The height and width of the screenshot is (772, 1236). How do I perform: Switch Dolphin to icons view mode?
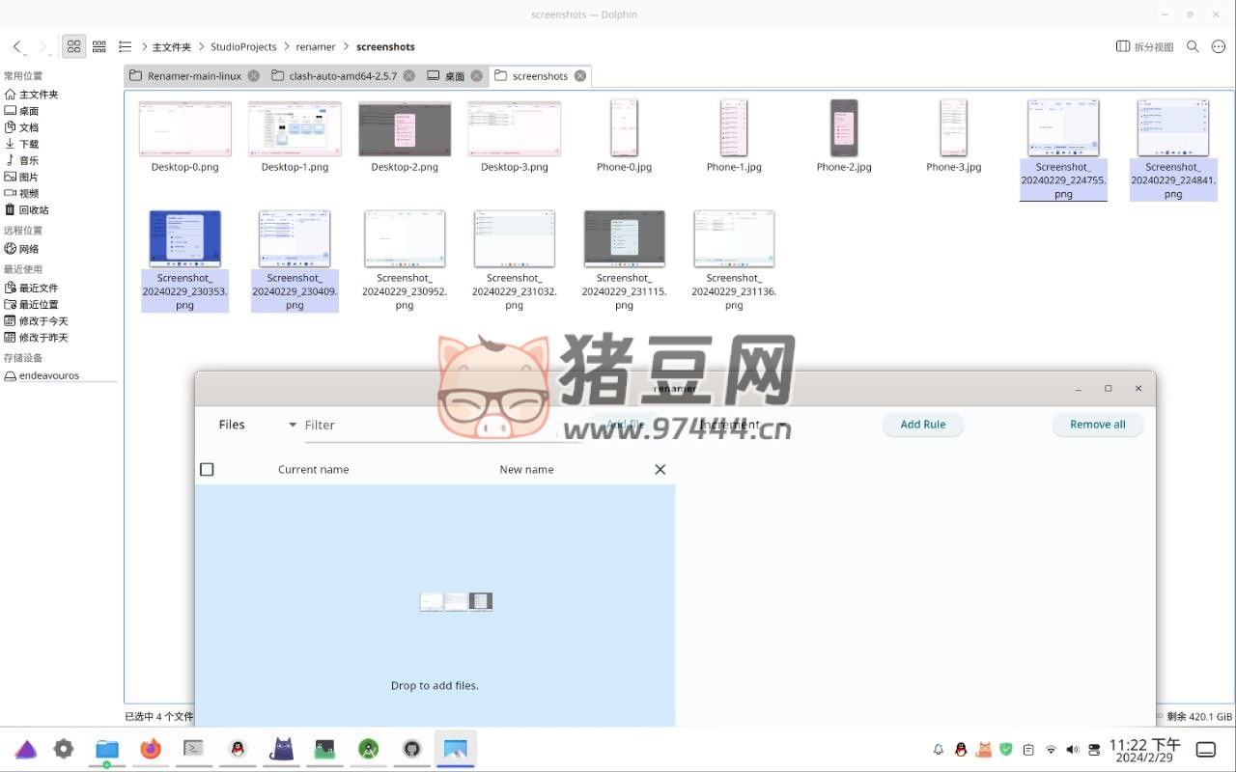73,46
